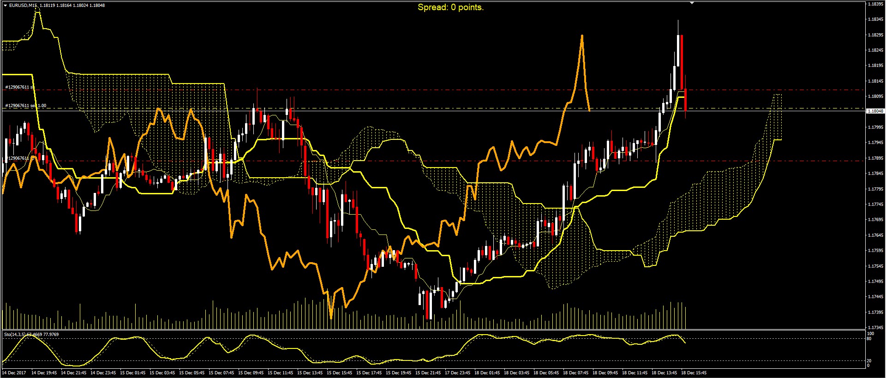Click the 15 Dec 09:45 time axis label
The width and height of the screenshot is (886, 378).
click(x=251, y=372)
